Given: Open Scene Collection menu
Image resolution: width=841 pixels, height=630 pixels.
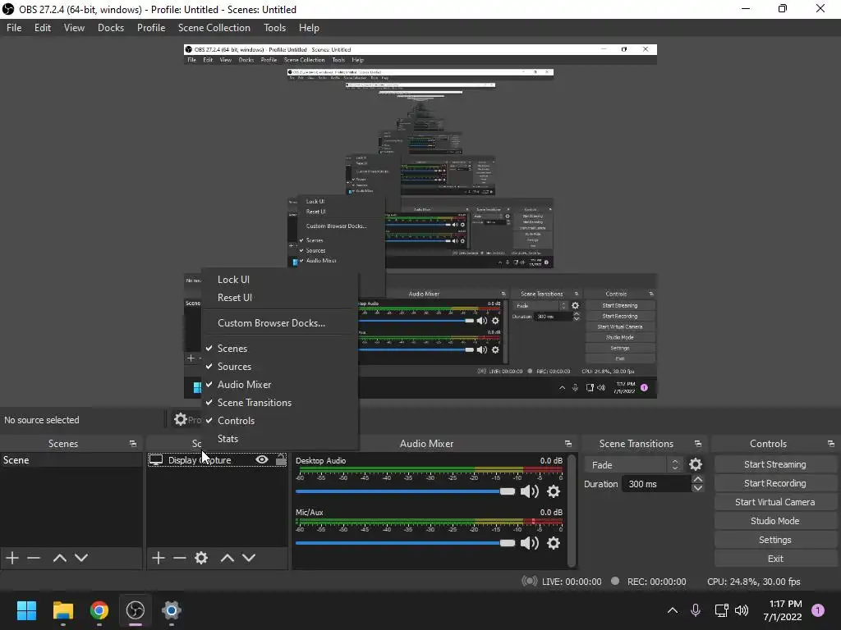Looking at the screenshot, I should [214, 28].
